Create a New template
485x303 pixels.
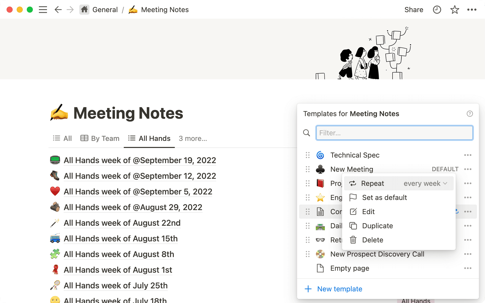(x=339, y=289)
